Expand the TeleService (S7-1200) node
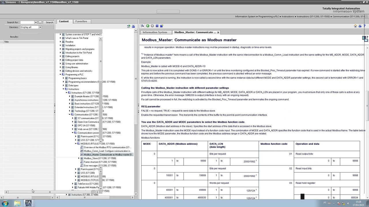This screenshot has width=369, height=207. click(73, 184)
